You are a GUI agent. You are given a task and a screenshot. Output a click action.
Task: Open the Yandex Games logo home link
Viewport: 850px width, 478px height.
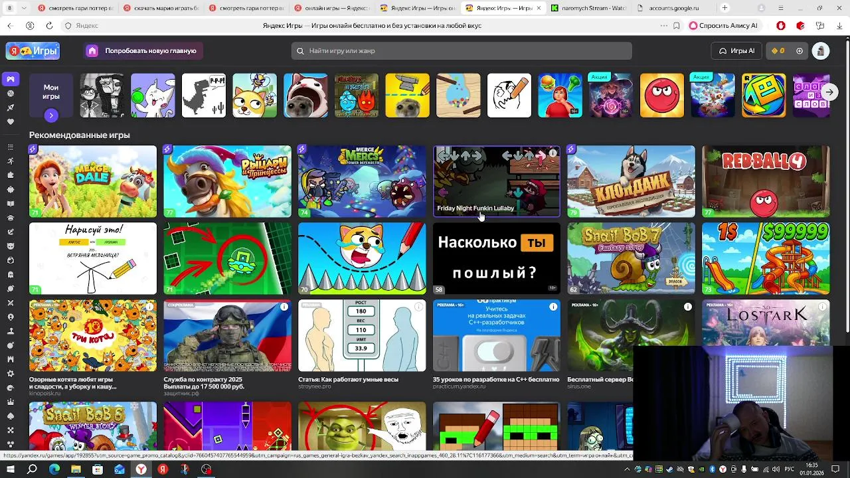[x=33, y=50]
